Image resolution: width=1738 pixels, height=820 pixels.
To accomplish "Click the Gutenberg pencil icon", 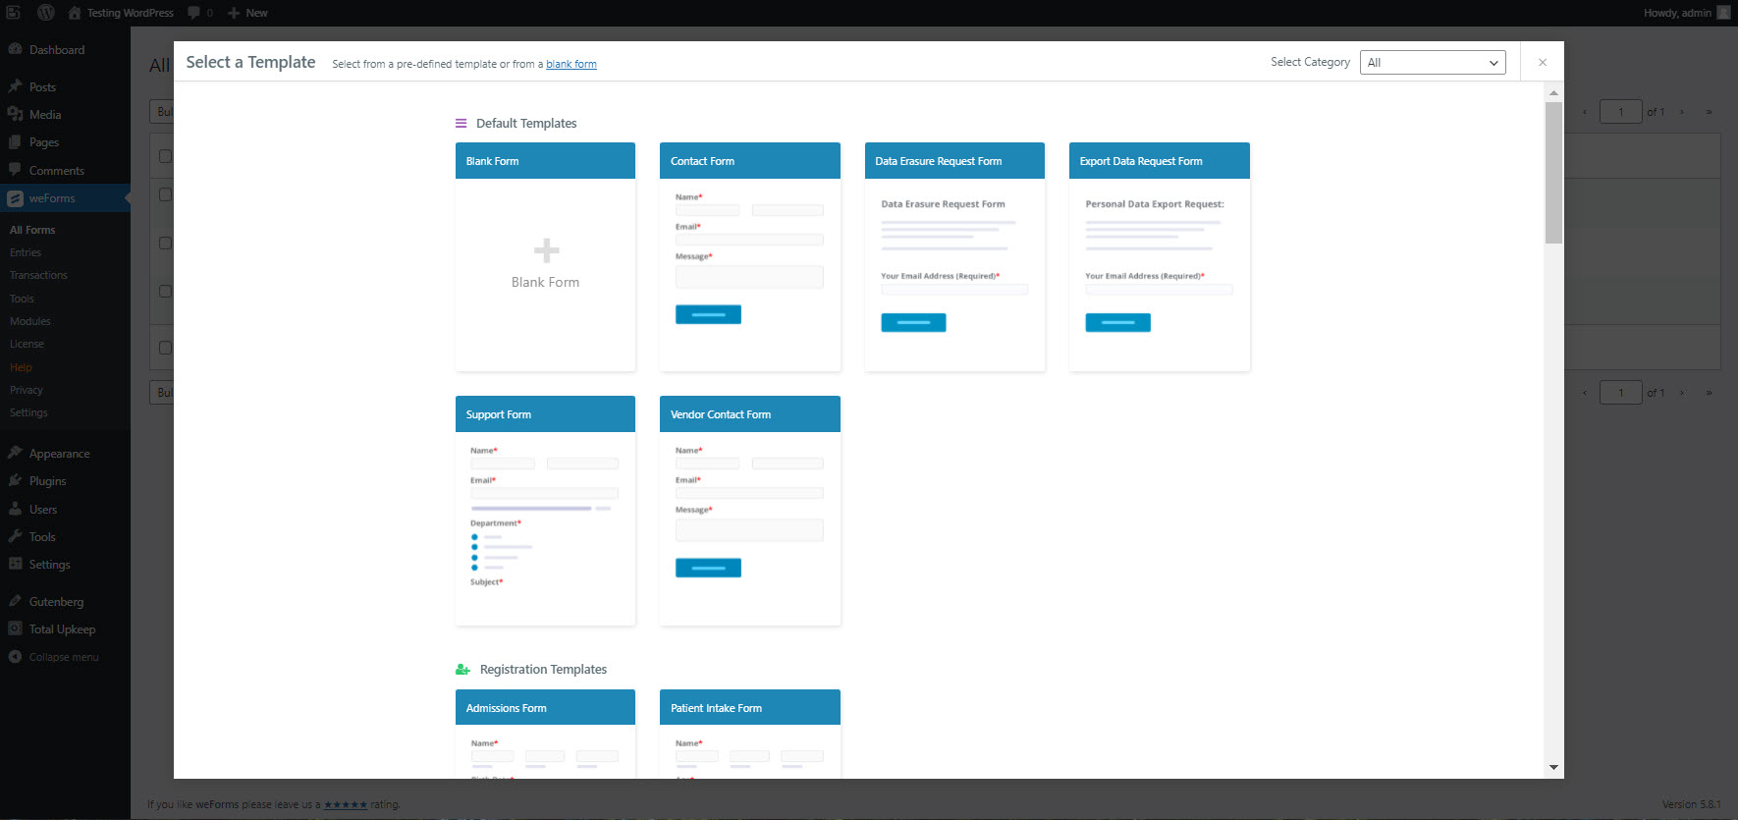I will click(x=16, y=601).
